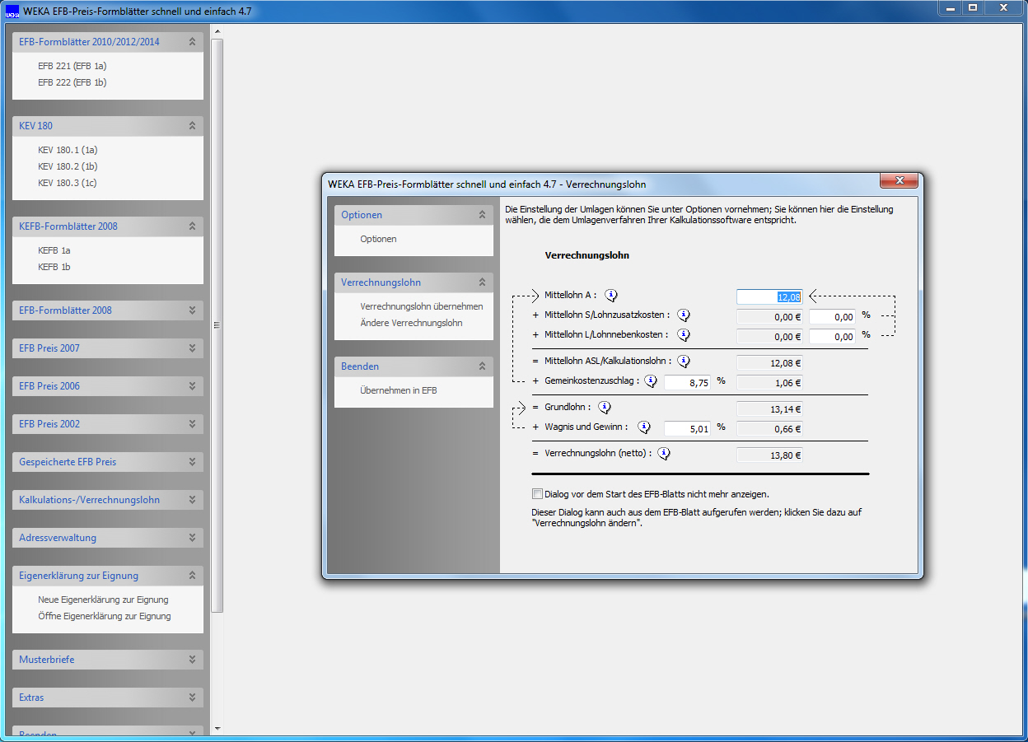Open info bubble for Mittellohn S/Lohnzusatzkosten
The height and width of the screenshot is (742, 1028).
(684, 315)
